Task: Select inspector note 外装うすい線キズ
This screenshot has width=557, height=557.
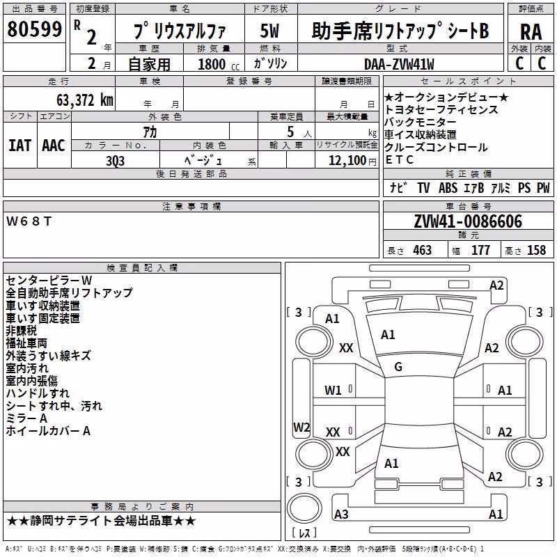Action: 49,356
